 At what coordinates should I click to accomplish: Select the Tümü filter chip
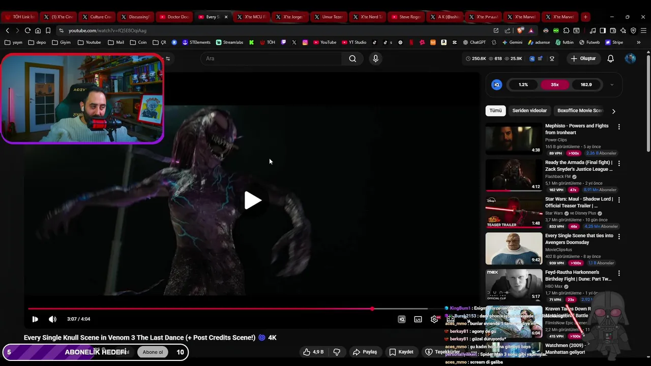tap(495, 110)
